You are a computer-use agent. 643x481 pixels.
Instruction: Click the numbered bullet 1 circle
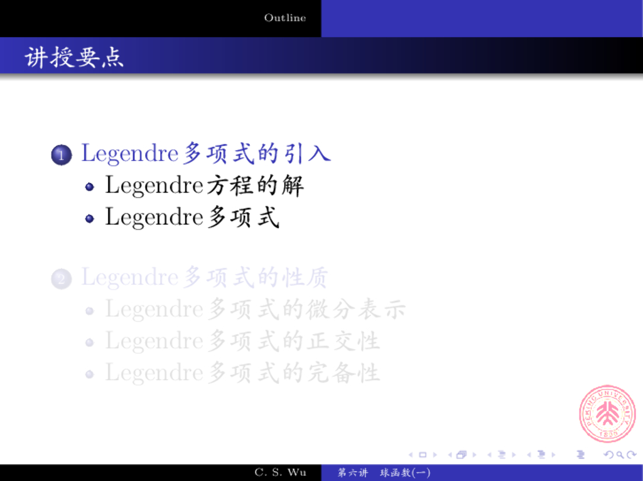(62, 155)
